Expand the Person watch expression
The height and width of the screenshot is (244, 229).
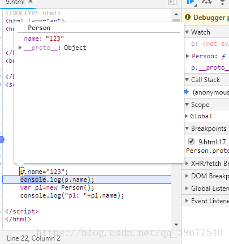click(187, 56)
